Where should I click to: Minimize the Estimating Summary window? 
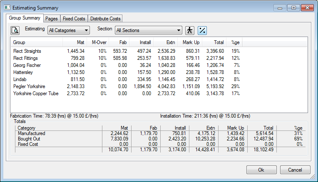(280, 8)
